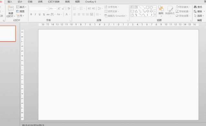Viewport: 206px width, 126px height.
Task: Select the Scribble shape
Action: coord(136,15)
